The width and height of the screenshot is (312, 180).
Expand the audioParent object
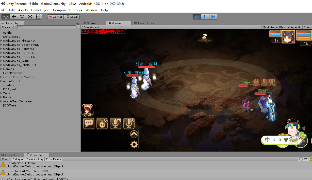pyautogui.click(x=2, y=81)
